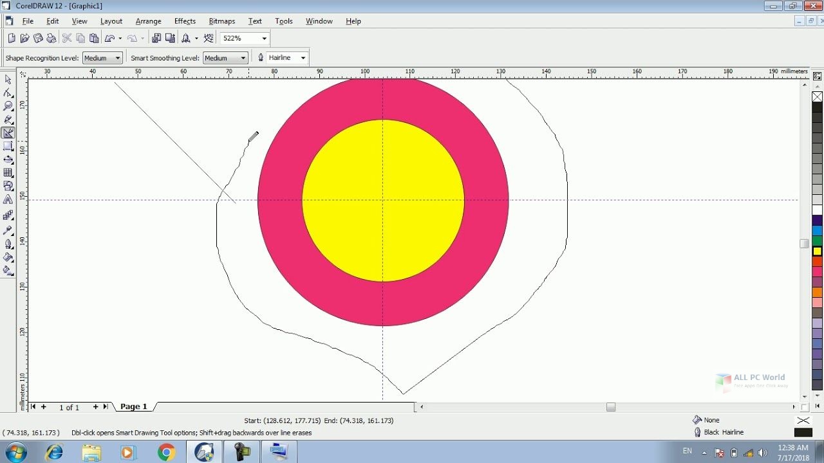
Task: Switch to the Page 1 tab
Action: click(x=134, y=406)
